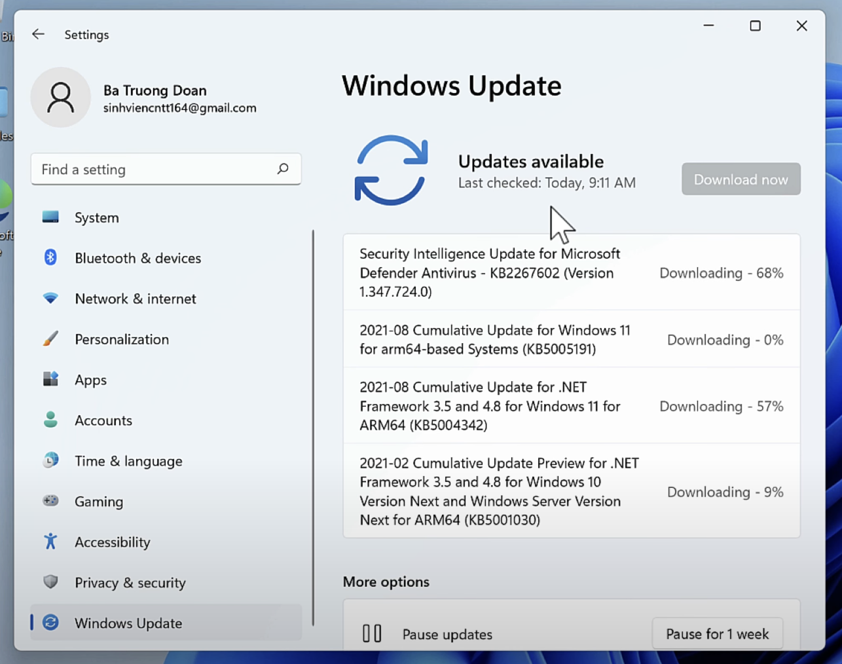Screen dimensions: 842x664
Task: Click the Time & language clock icon
Action: click(50, 460)
